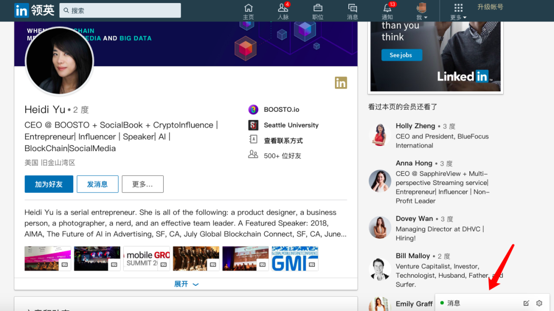Open the My Network (人脉) icon
This screenshot has width=554, height=311.
pyautogui.click(x=283, y=11)
